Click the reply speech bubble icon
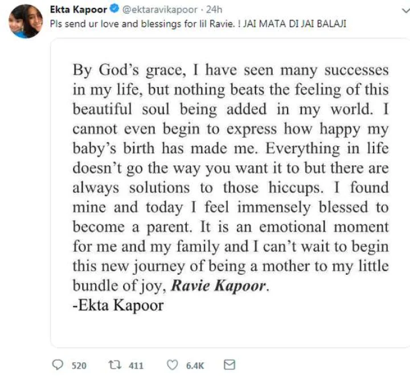Screen dimensions: 410x376 coord(58,365)
